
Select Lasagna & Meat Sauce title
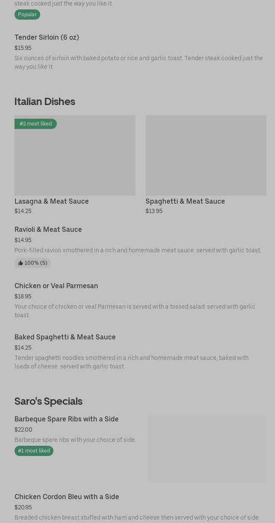coord(52,201)
